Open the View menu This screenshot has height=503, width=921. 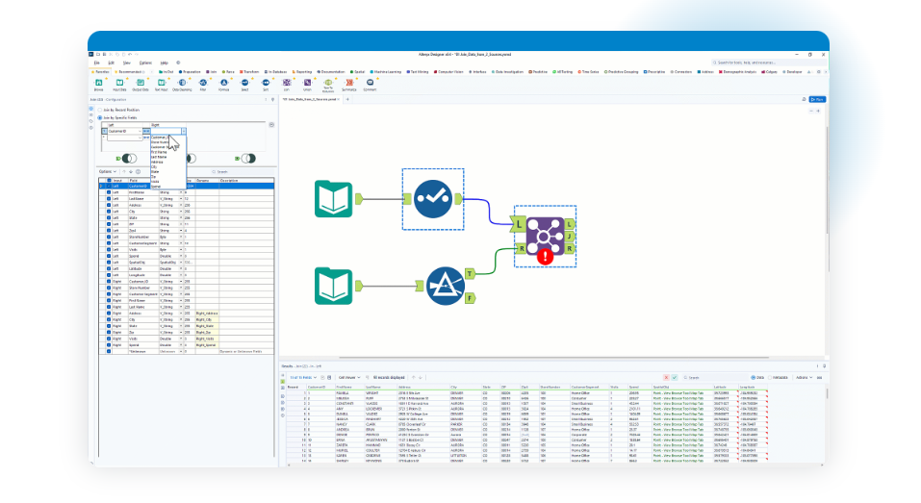pos(126,63)
